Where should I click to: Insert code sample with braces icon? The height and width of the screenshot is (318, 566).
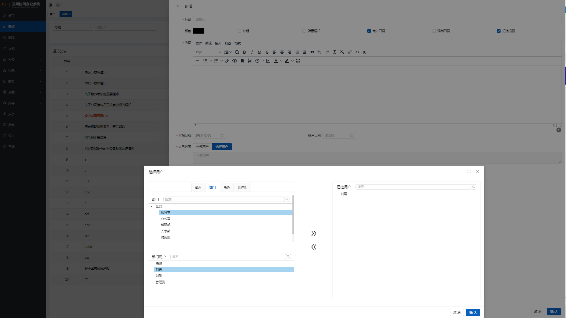click(x=365, y=52)
